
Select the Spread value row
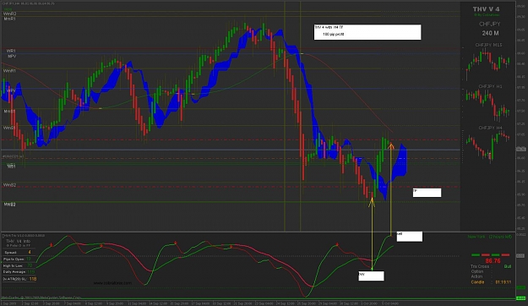coord(19,252)
